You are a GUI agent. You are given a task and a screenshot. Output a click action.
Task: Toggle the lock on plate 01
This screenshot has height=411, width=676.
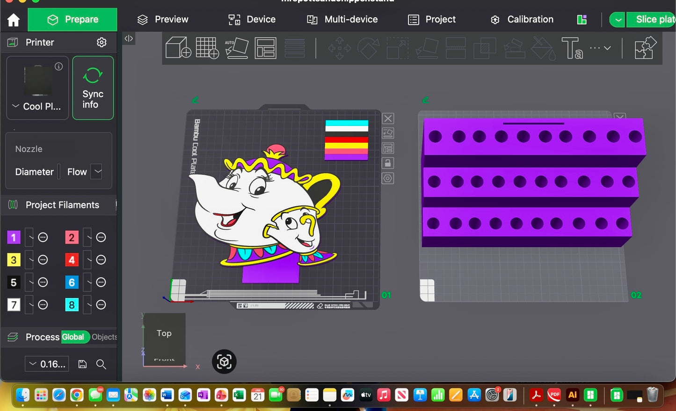click(388, 163)
